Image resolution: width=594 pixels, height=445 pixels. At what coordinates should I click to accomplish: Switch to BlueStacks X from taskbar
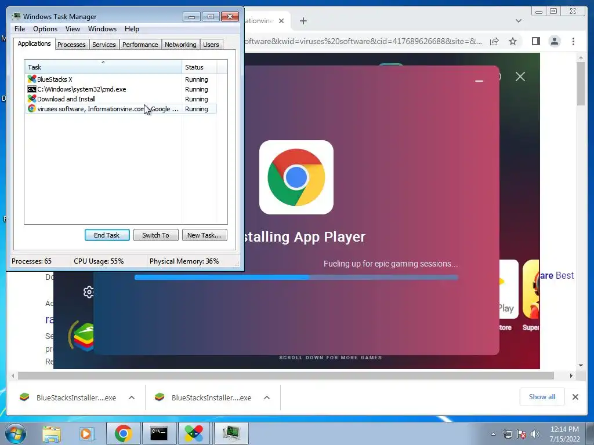click(x=194, y=433)
